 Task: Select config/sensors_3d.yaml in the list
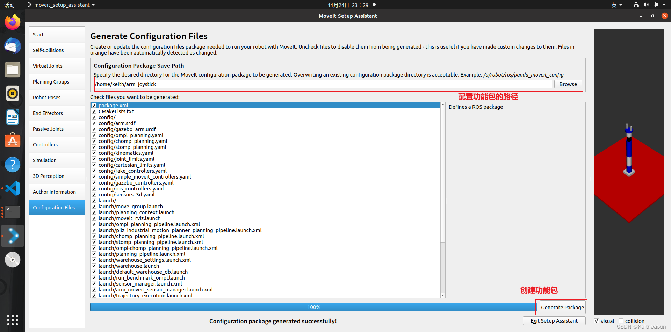[127, 195]
